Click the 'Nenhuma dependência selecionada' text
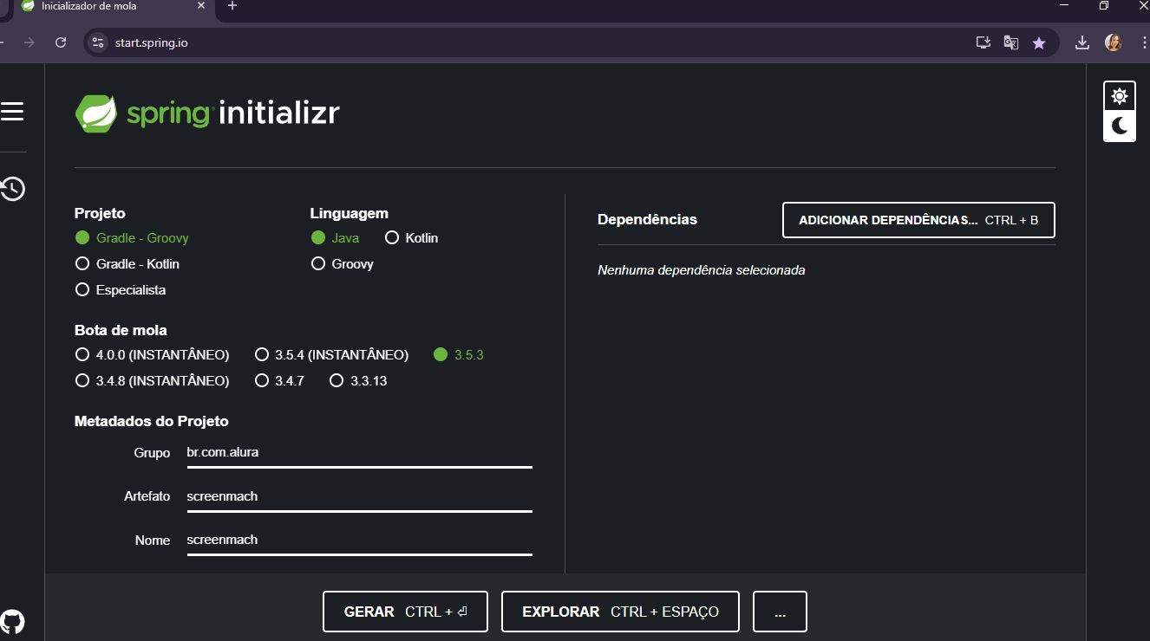 click(x=702, y=270)
